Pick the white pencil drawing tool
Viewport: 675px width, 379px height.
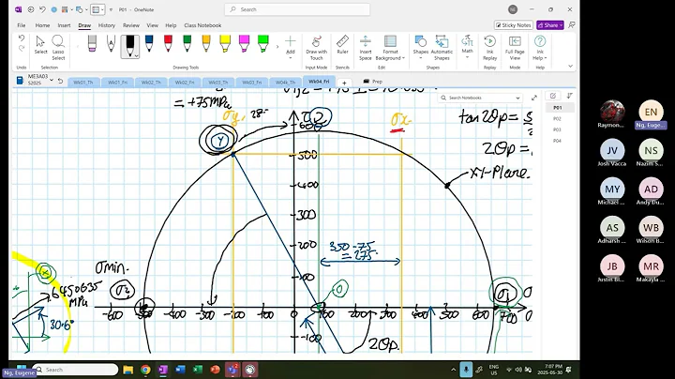tap(111, 44)
